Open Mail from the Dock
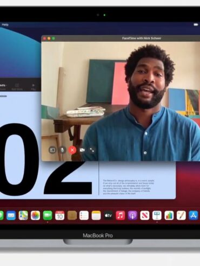Screen dimensions: 200x266 pos(11,216)
